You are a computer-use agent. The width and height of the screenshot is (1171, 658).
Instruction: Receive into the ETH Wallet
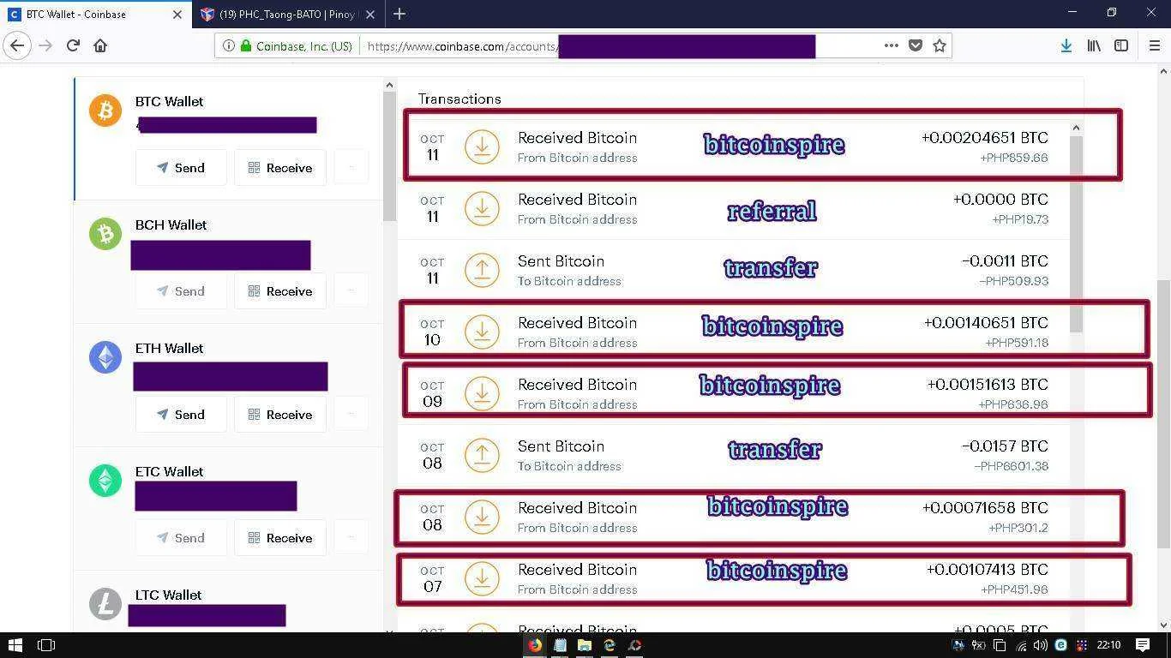(x=280, y=415)
